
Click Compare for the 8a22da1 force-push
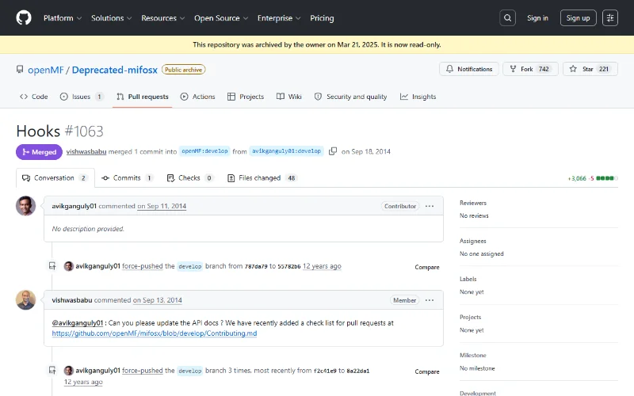point(427,371)
